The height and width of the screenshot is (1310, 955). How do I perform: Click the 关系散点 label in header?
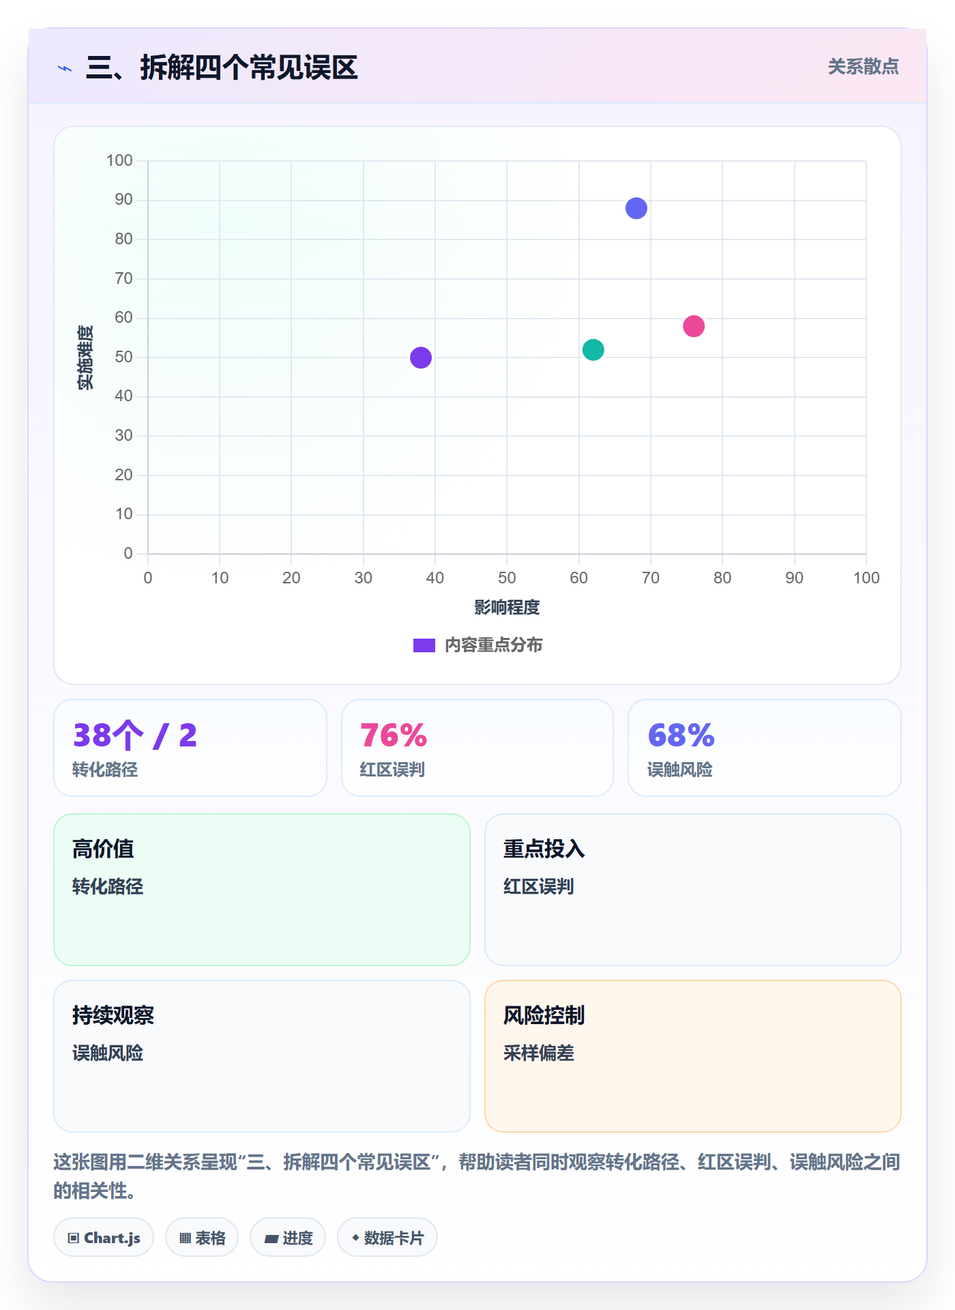click(x=863, y=67)
